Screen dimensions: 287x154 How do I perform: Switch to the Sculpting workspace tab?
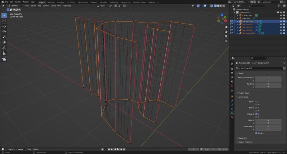[61, 3]
